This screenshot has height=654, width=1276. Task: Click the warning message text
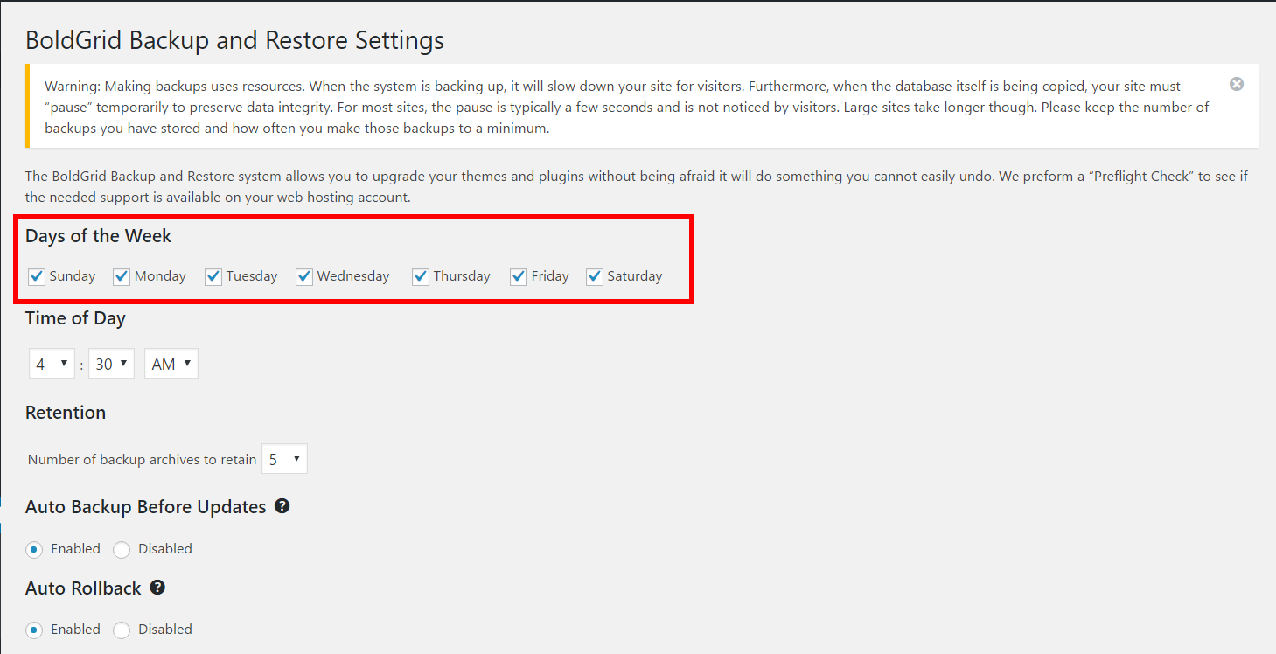[627, 107]
